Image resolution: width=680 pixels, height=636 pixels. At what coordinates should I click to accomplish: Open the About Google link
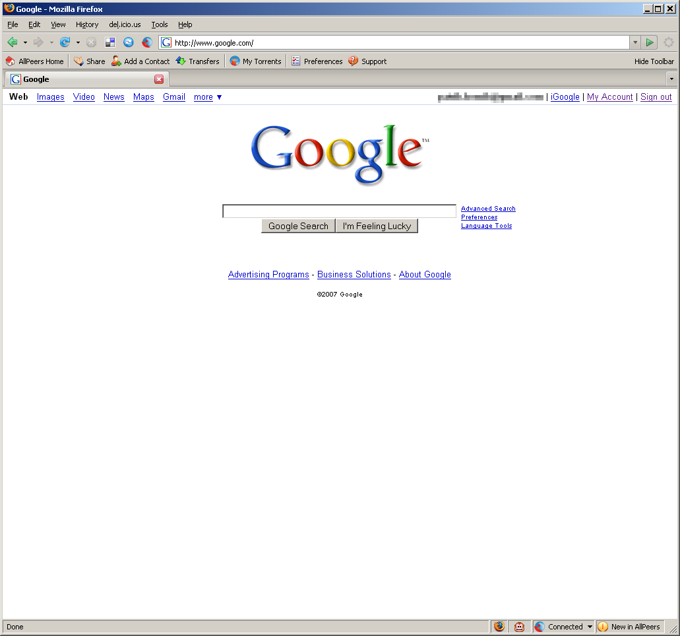pos(425,274)
